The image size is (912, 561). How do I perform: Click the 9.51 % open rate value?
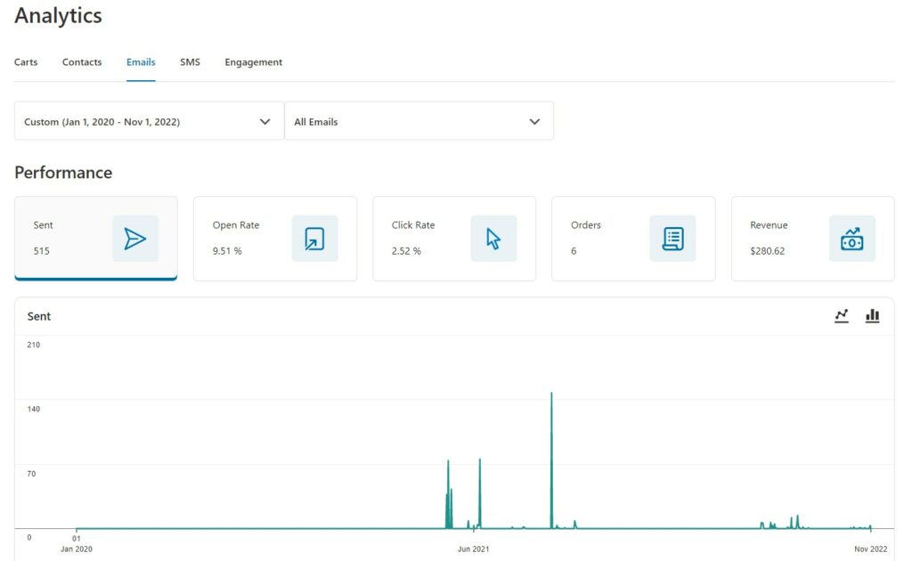227,251
